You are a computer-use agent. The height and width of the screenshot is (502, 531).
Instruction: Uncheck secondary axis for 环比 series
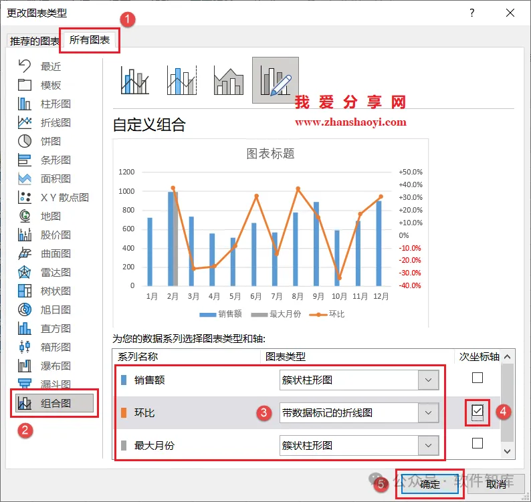(477, 410)
